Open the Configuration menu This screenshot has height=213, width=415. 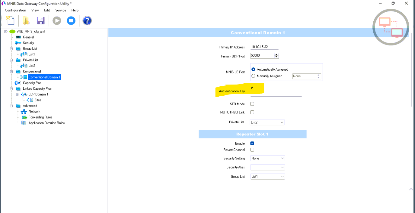(15, 10)
